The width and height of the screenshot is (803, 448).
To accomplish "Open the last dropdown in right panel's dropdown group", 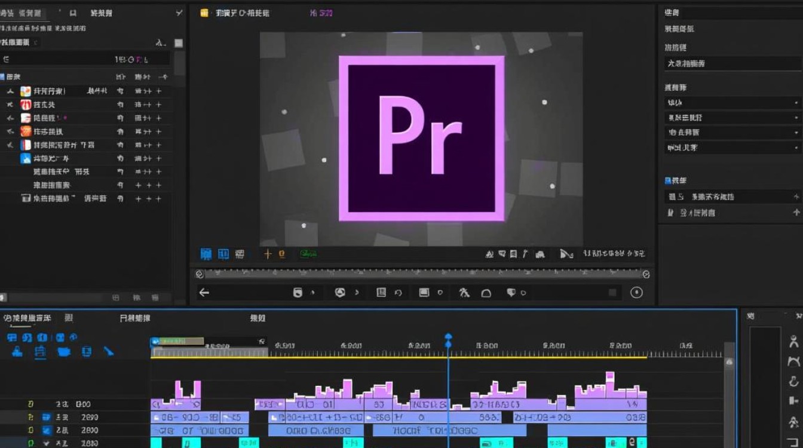I will pyautogui.click(x=733, y=148).
